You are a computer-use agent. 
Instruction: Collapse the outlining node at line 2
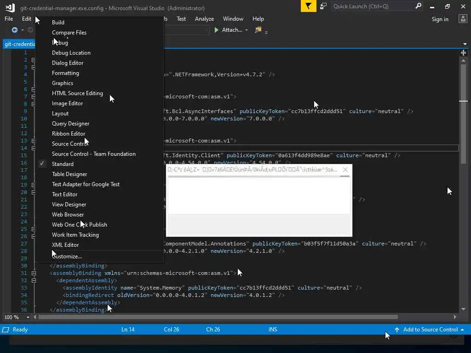click(x=33, y=60)
